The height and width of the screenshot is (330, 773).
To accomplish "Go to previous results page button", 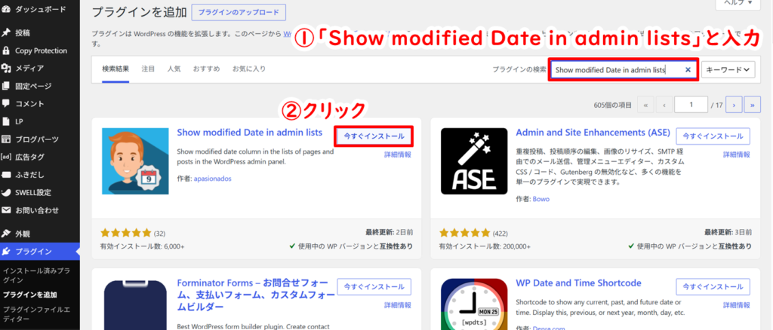I will (664, 105).
